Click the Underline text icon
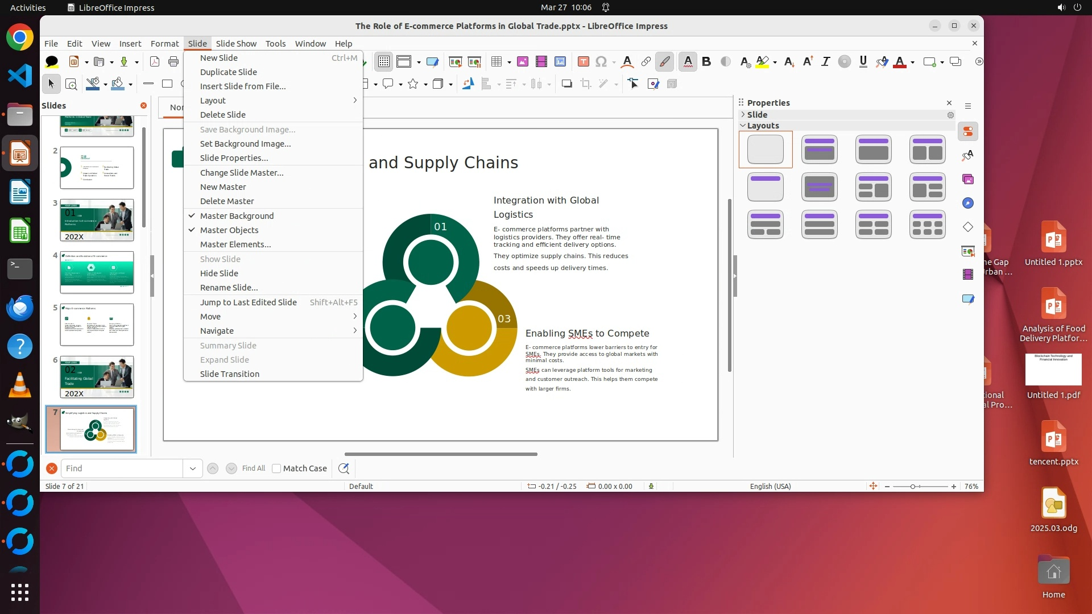 coord(863,61)
